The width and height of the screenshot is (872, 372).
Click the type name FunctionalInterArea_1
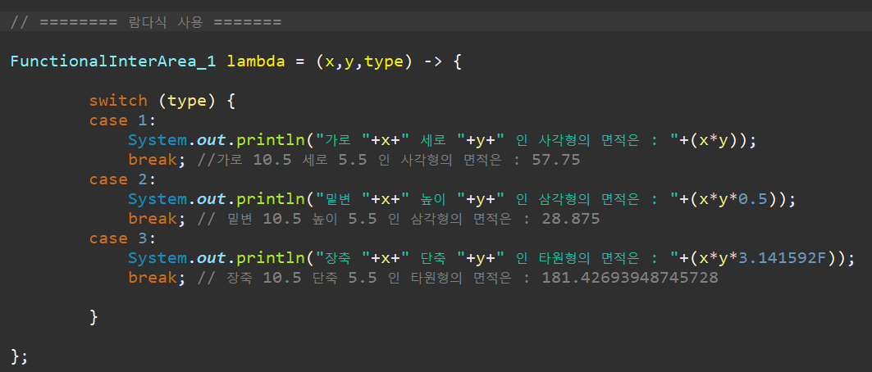tap(113, 61)
